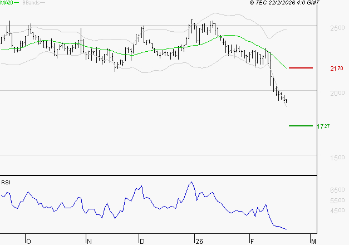Click the 6500 RSI axis label

337,190
